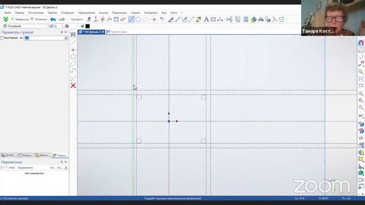365x205 pixels.
Task: Select the red node icon in vertical automenu
Action: click(x=73, y=50)
